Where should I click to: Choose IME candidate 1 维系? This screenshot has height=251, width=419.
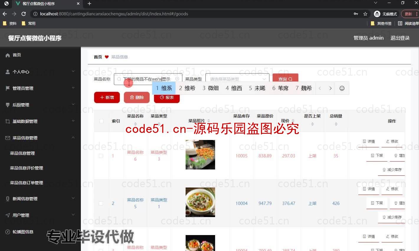click(x=164, y=88)
